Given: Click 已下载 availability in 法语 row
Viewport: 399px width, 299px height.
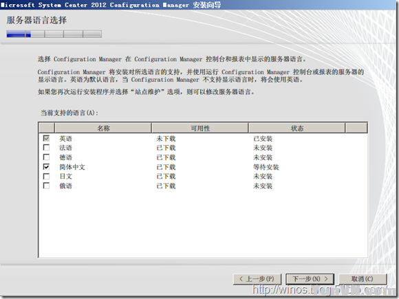Looking at the screenshot, I should tap(166, 148).
